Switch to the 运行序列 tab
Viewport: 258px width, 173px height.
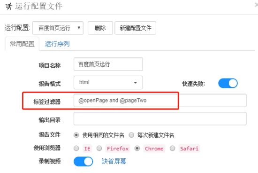coord(57,44)
